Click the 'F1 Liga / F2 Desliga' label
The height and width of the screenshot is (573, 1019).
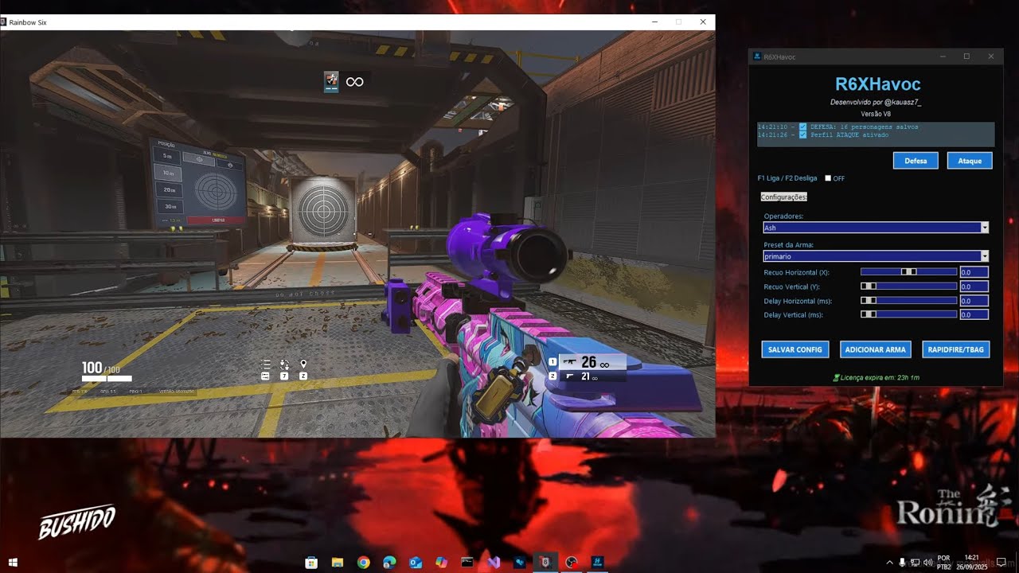click(x=787, y=178)
